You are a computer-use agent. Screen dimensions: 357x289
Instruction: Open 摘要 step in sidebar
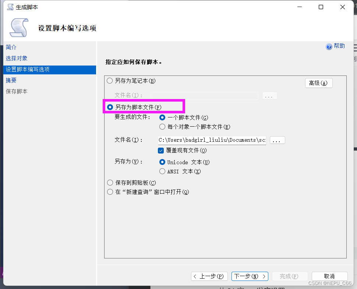(x=11, y=80)
